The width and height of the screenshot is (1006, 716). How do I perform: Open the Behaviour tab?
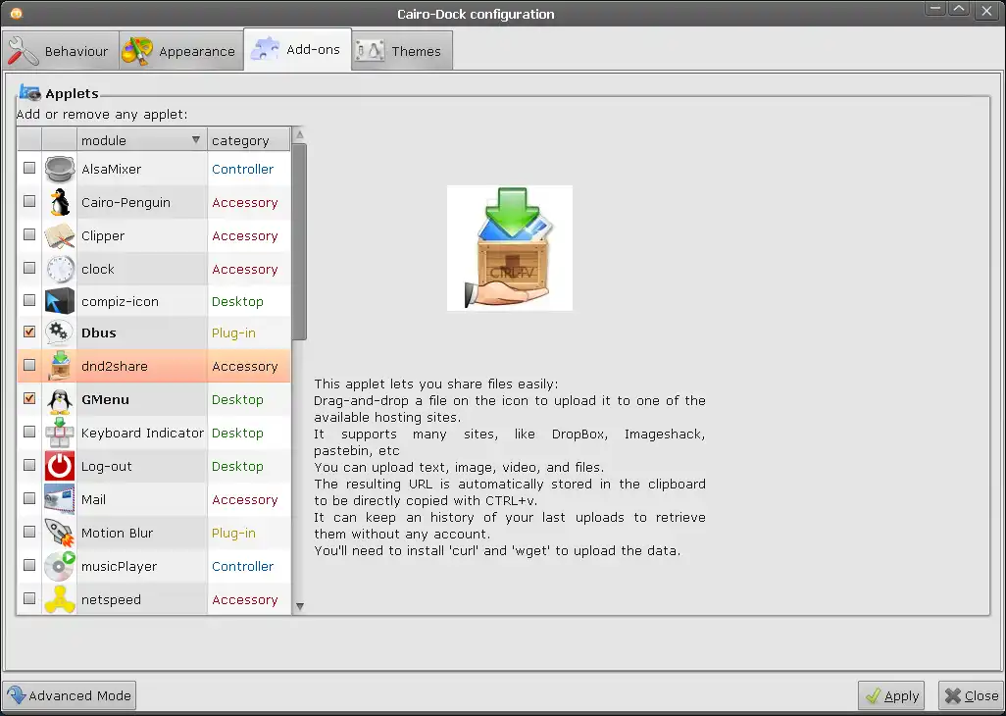60,51
